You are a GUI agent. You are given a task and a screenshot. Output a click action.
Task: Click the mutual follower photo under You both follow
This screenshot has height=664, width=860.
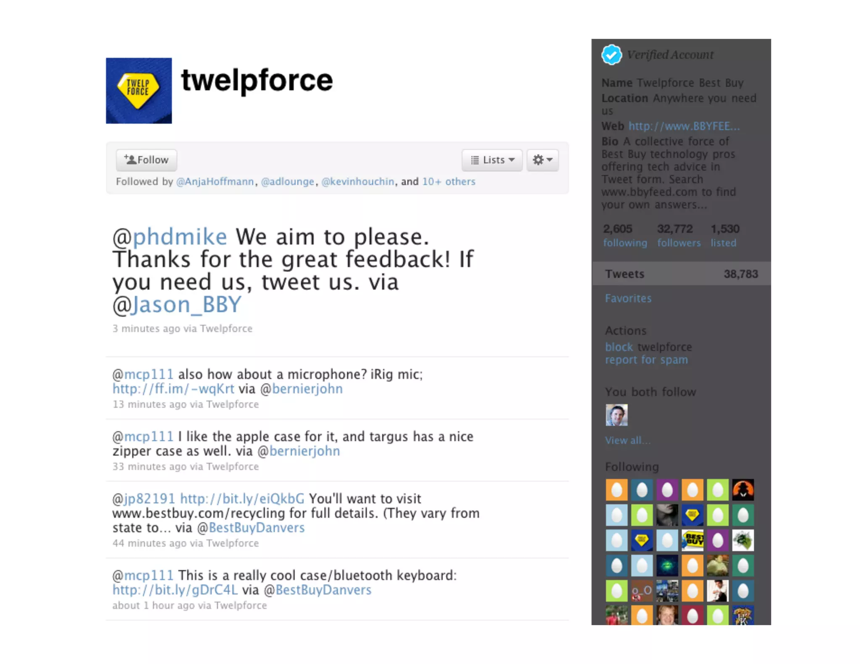(x=616, y=415)
